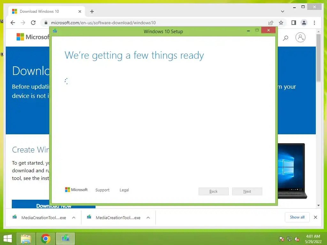Screen dimensions: 327x245
Task: Open Support link in Setup window
Action: click(x=103, y=190)
